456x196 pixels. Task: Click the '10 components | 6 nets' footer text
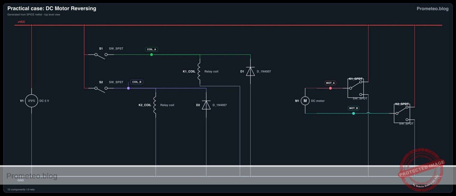[x=21, y=189]
